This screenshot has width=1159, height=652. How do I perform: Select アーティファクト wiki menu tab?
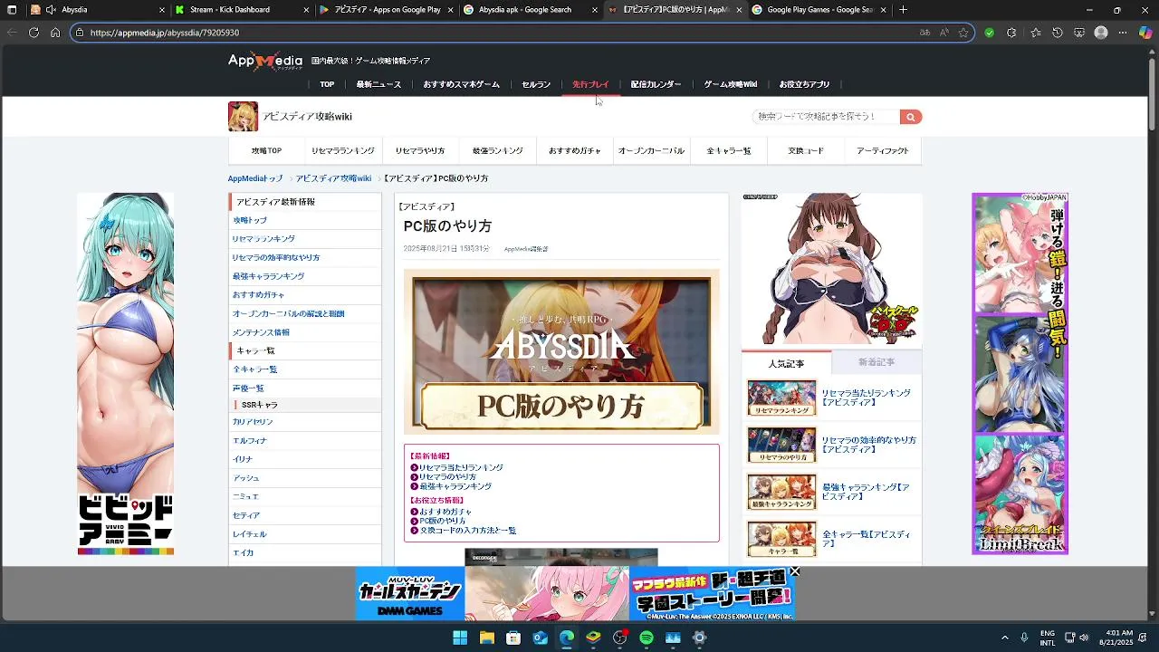coord(883,151)
